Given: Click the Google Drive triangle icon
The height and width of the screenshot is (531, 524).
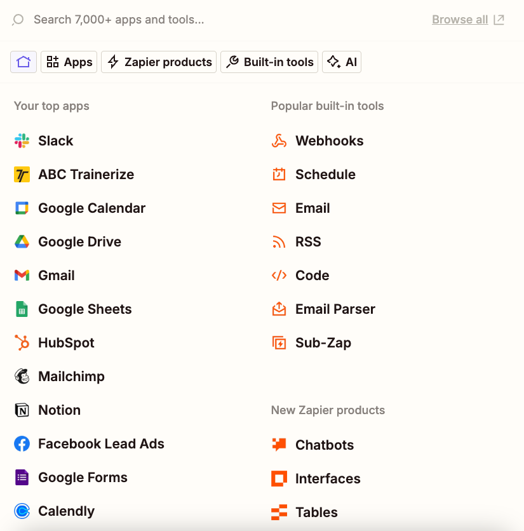Looking at the screenshot, I should (22, 242).
